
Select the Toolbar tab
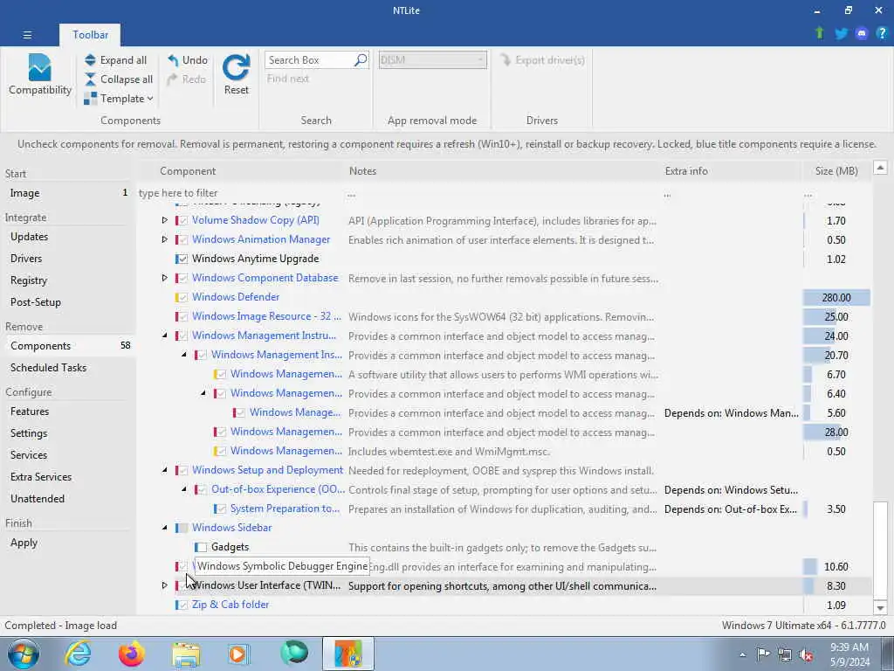[90, 35]
